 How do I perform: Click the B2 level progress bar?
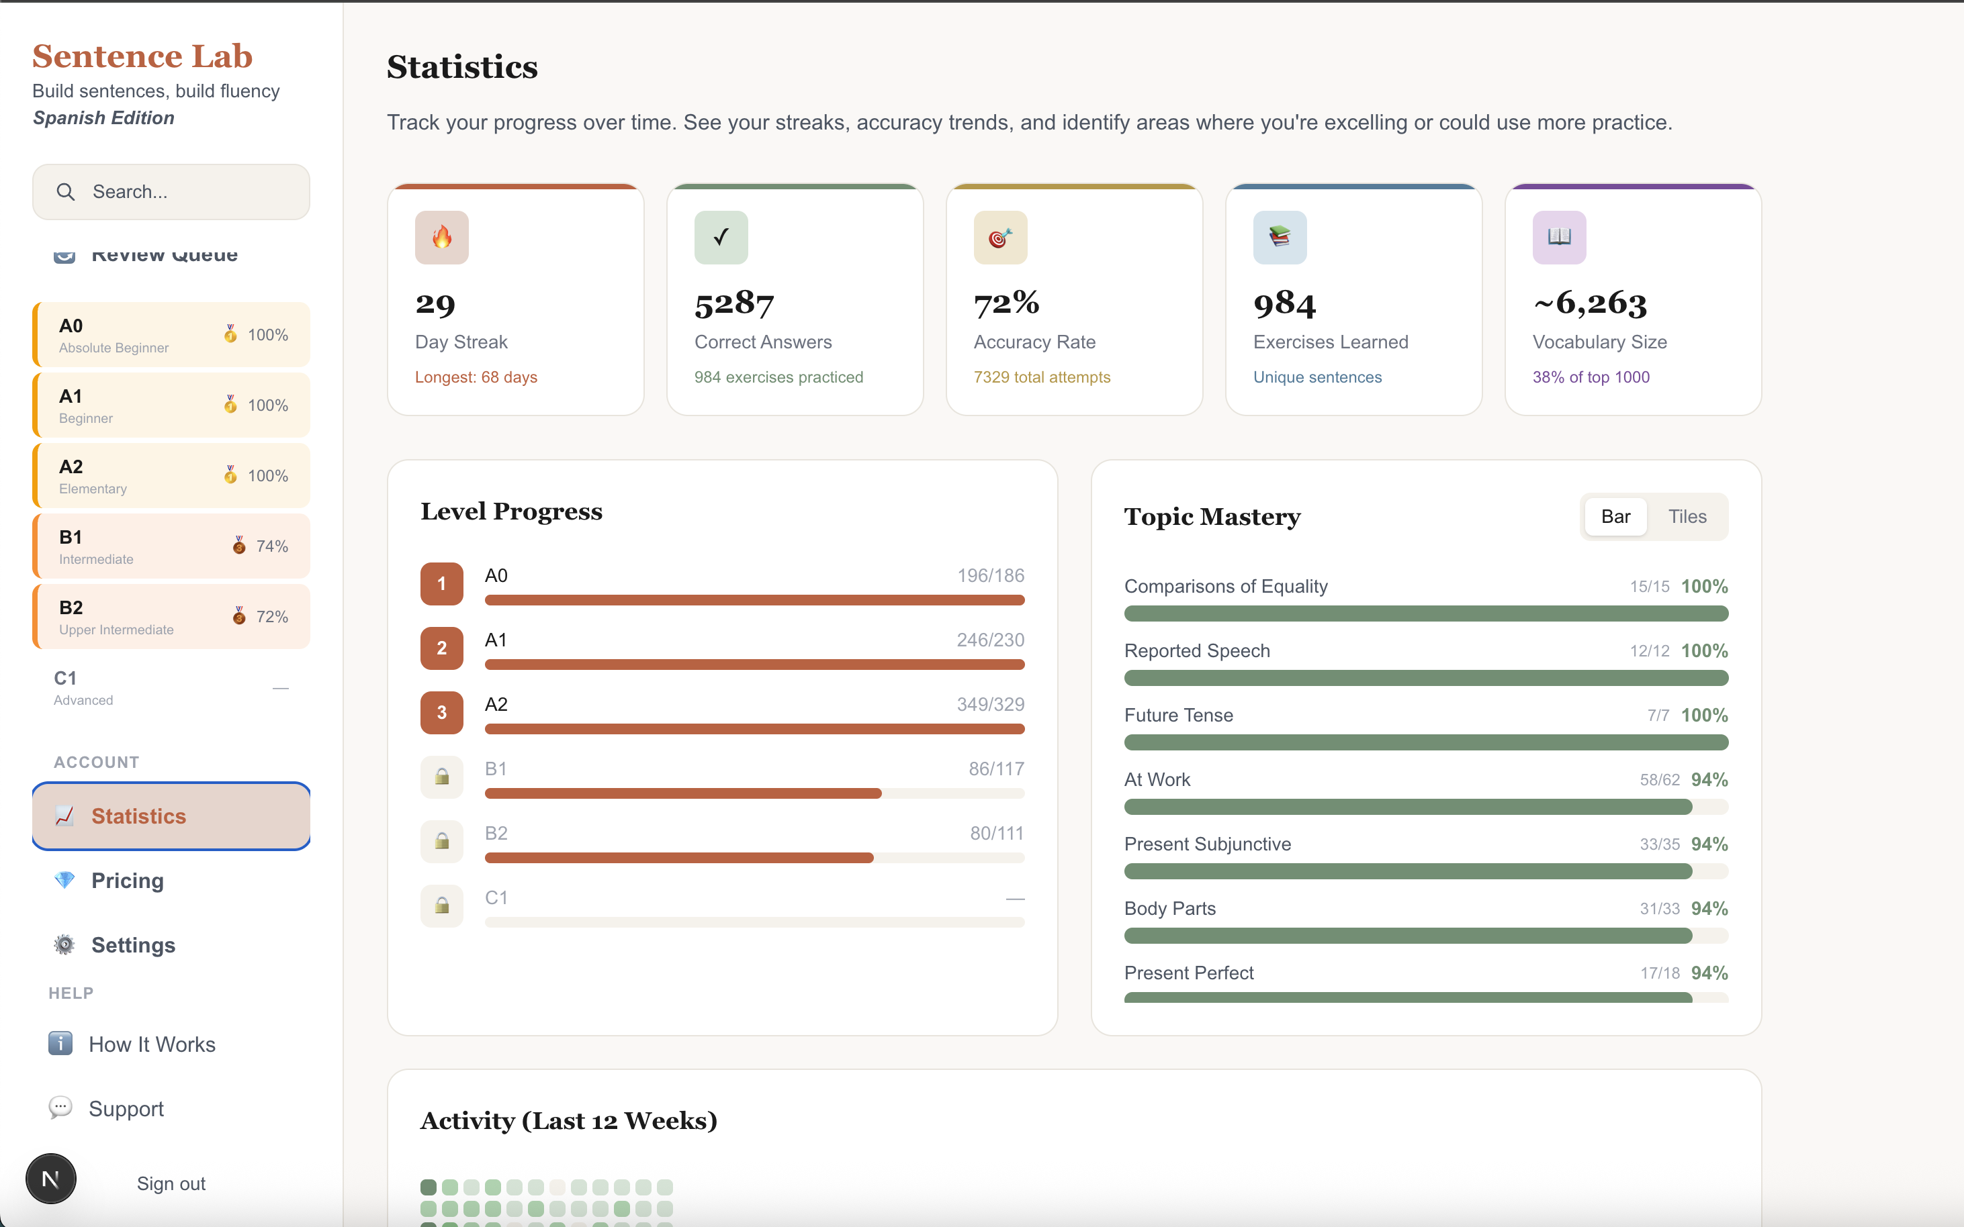point(754,857)
